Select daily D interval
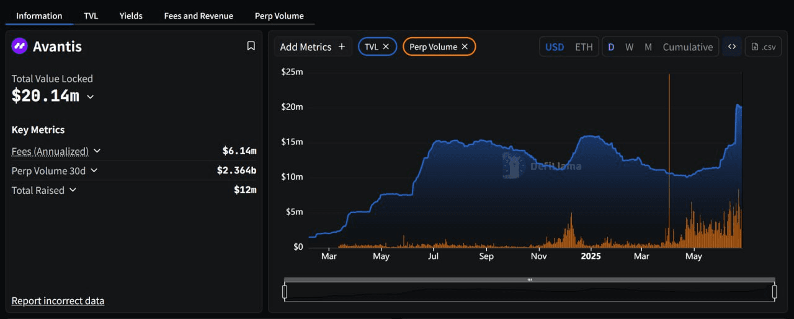 coord(611,46)
